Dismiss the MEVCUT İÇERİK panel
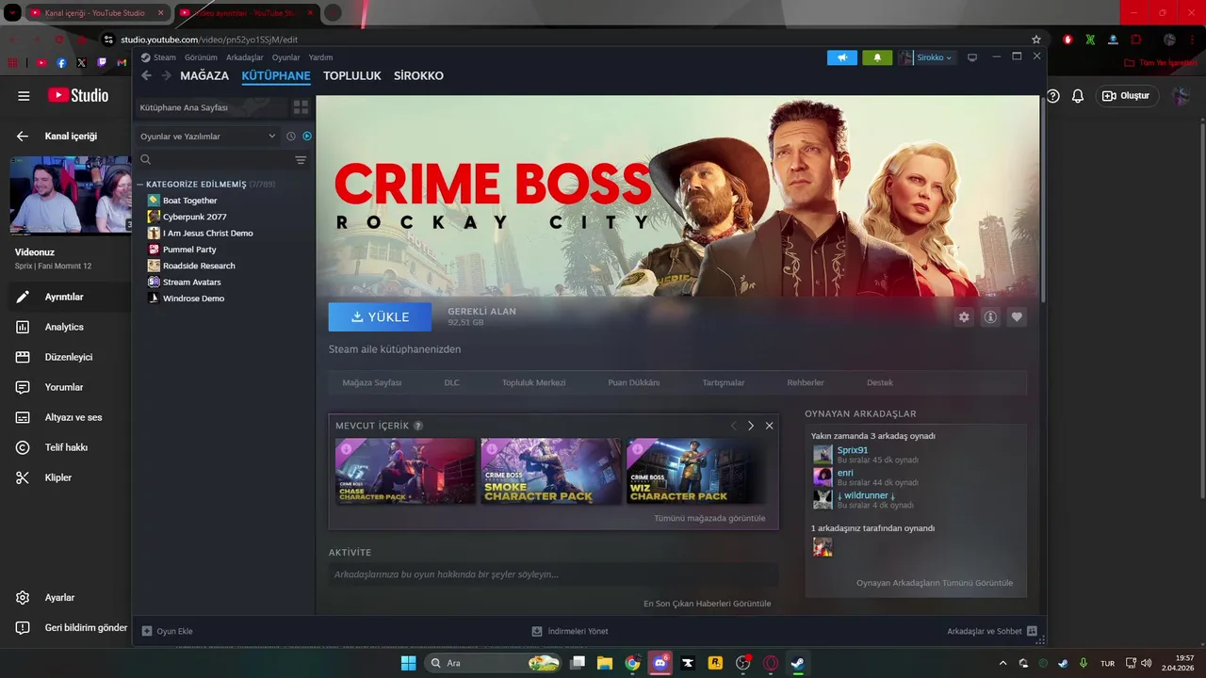The height and width of the screenshot is (678, 1206). tap(769, 426)
